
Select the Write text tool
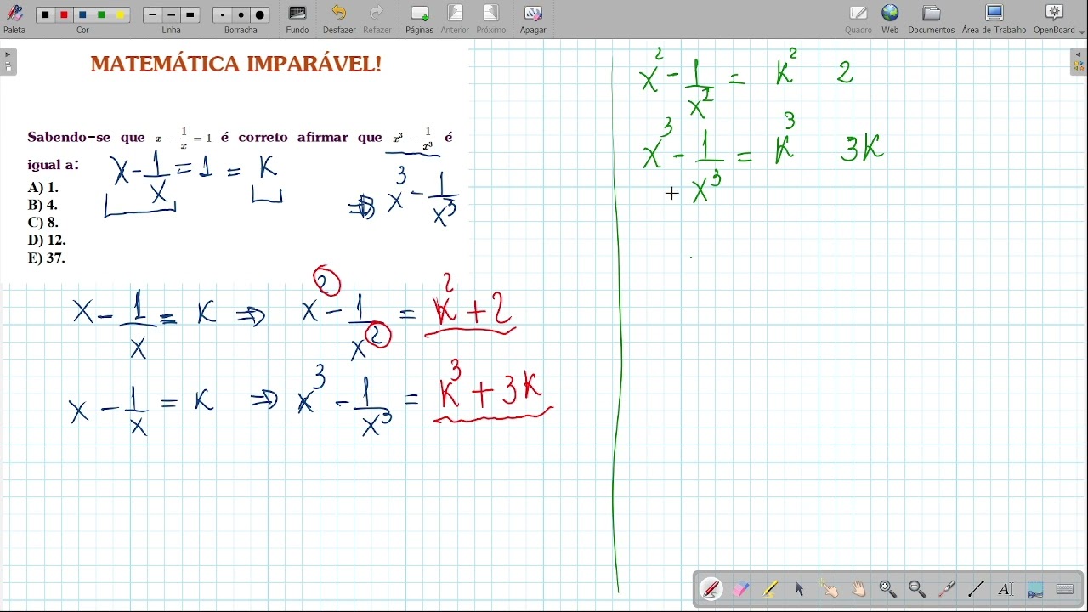click(1006, 589)
